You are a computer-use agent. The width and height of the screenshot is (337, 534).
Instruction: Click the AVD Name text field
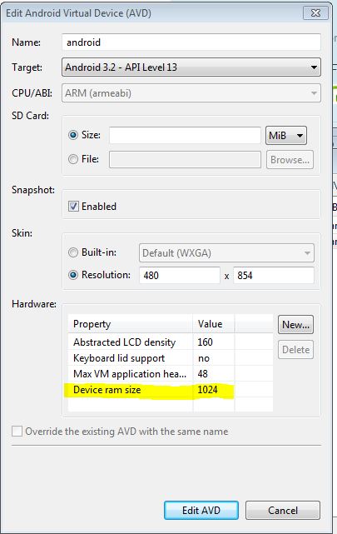click(x=191, y=42)
